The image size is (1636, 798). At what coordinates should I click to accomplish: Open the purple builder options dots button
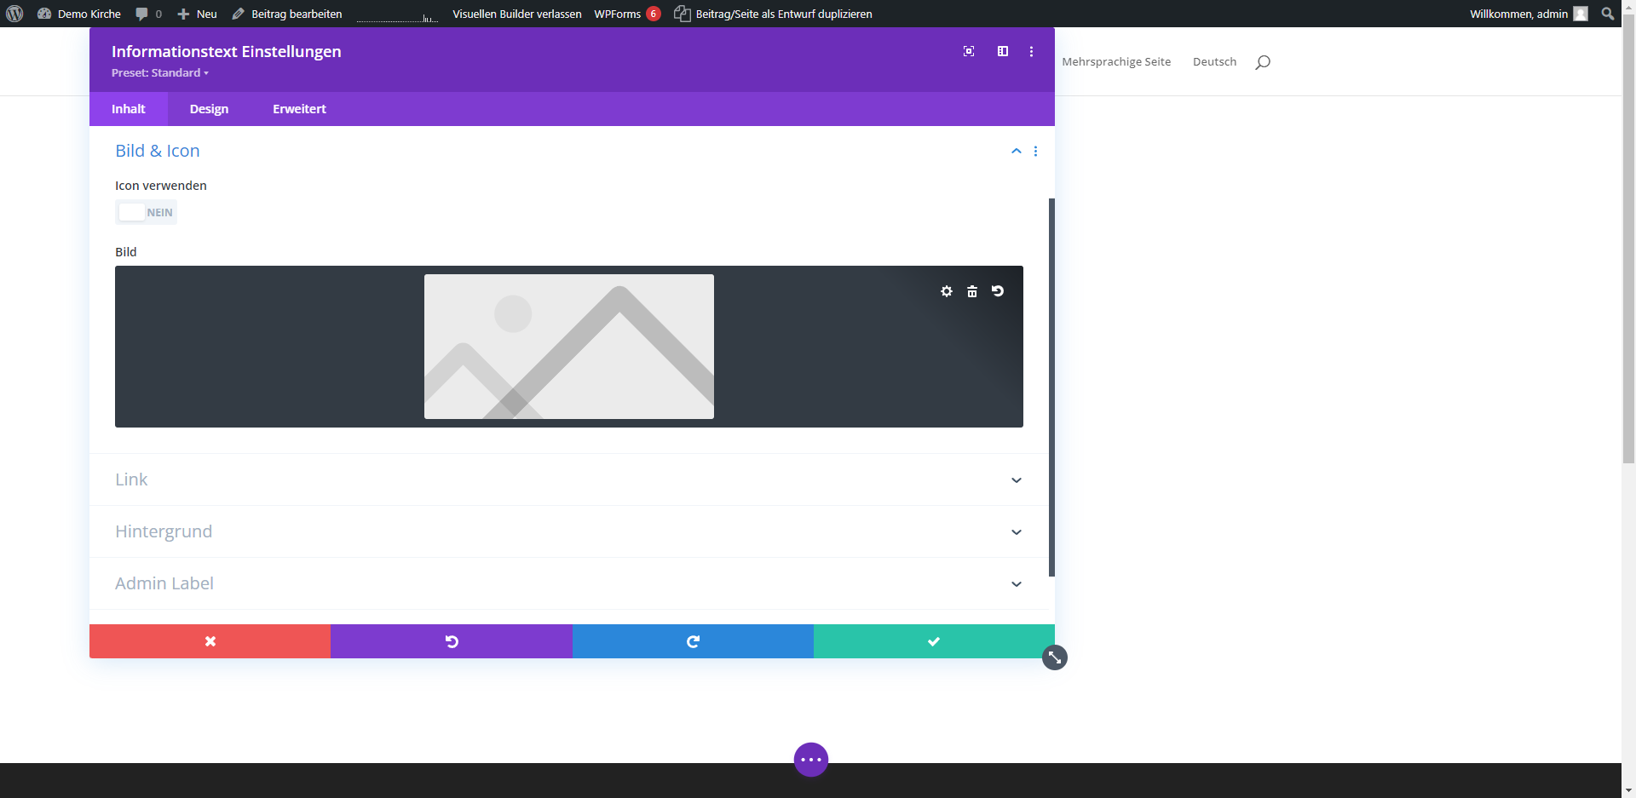tap(811, 760)
